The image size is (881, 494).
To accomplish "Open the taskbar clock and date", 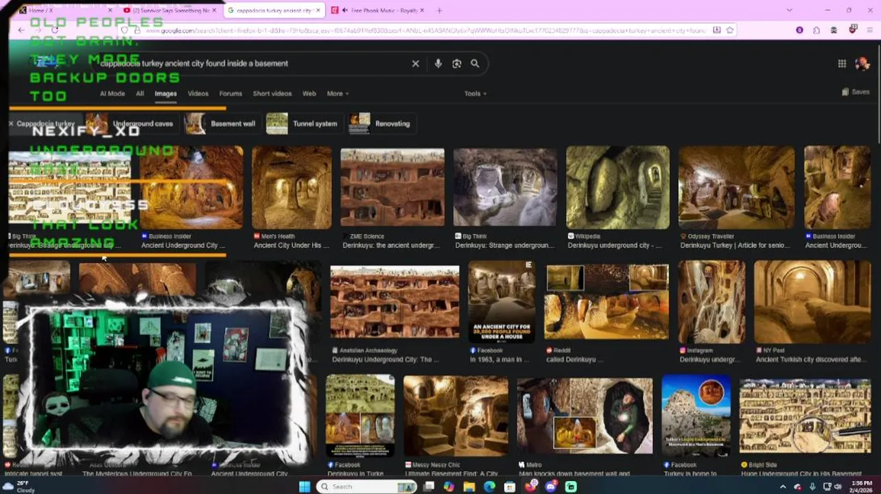I will [860, 486].
